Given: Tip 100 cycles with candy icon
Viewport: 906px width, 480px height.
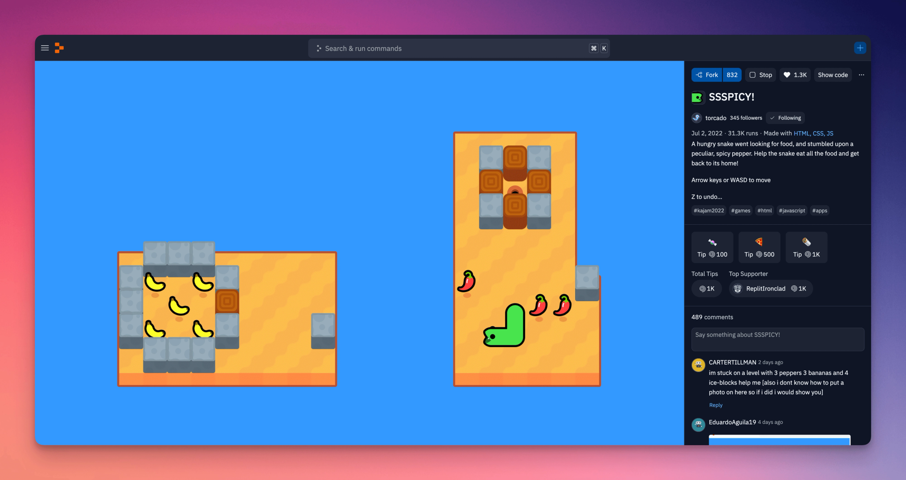Looking at the screenshot, I should click(x=712, y=248).
